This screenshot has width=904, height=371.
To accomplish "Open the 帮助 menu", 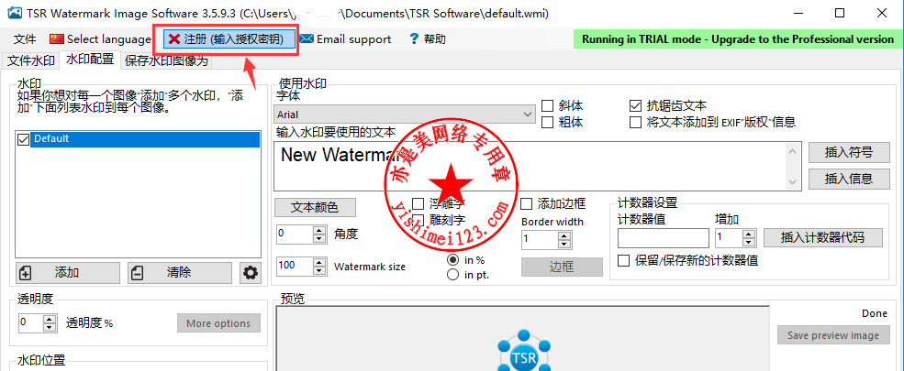I will pyautogui.click(x=428, y=39).
